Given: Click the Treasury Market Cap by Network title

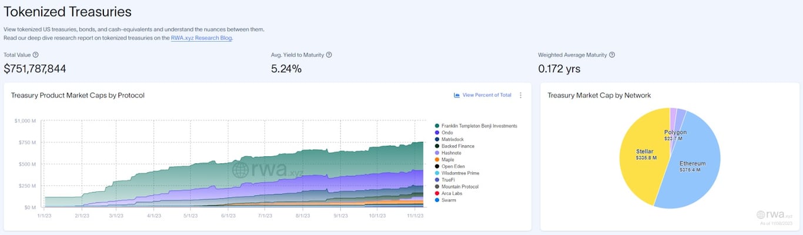Looking at the screenshot, I should (599, 95).
